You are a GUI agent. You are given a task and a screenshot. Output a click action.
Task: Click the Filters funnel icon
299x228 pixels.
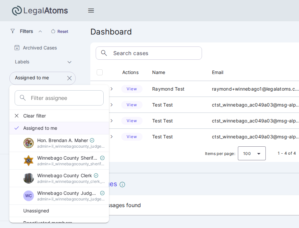[x=13, y=31]
